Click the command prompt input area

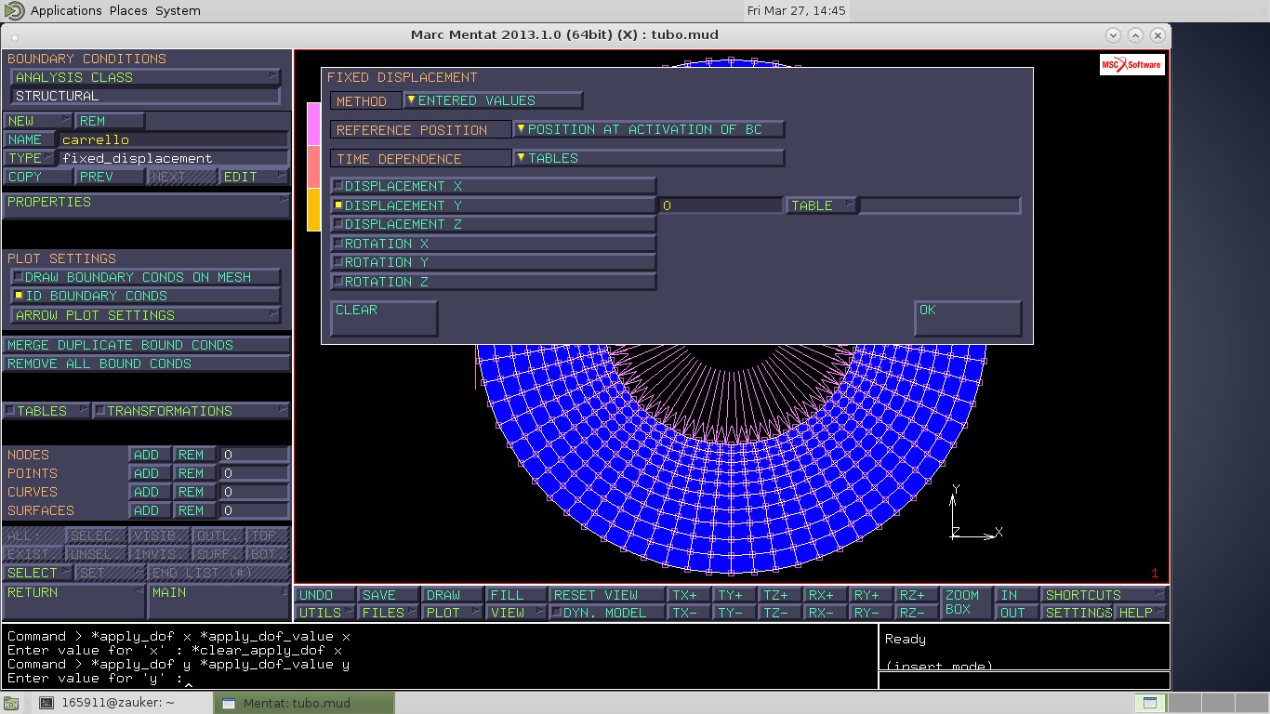[439, 656]
